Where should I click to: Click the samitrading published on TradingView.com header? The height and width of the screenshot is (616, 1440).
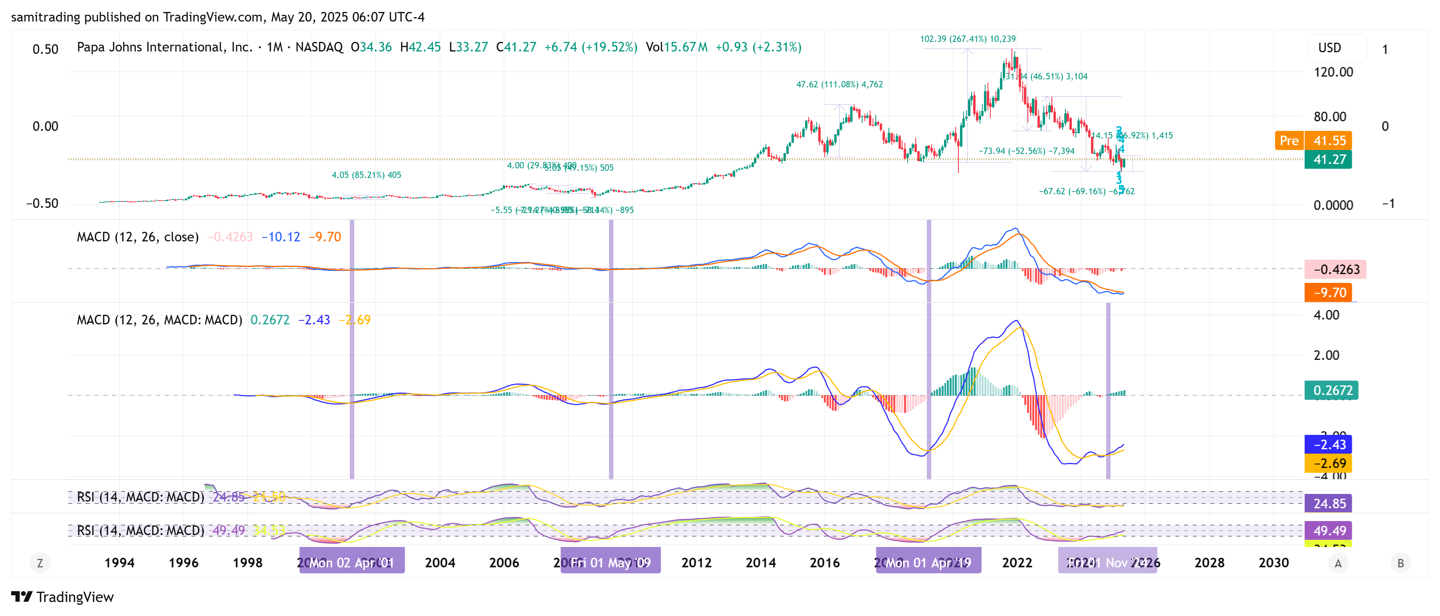218,17
